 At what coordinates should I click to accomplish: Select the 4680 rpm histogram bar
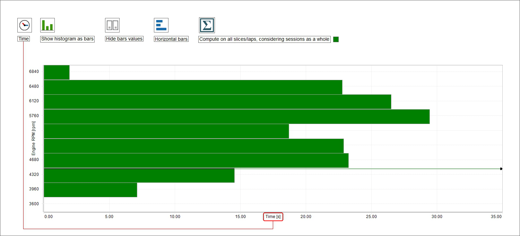(x=196, y=160)
